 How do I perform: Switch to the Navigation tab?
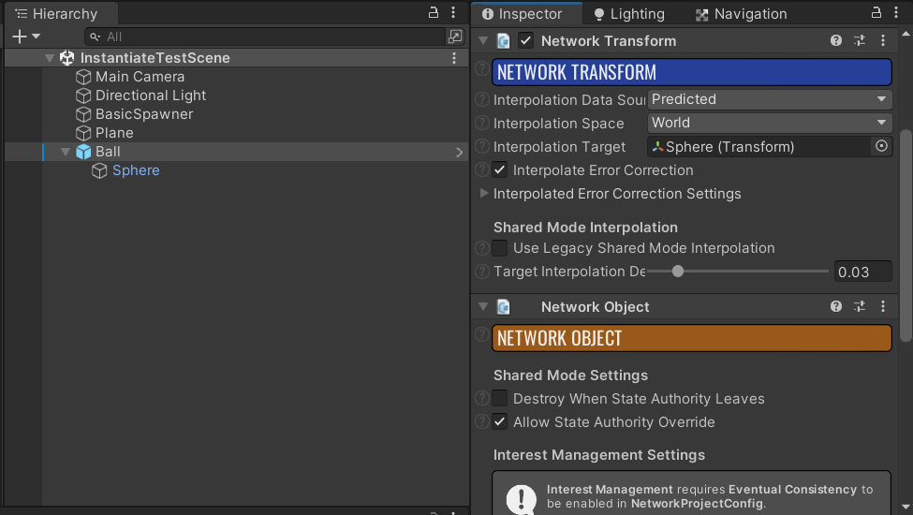click(x=742, y=13)
